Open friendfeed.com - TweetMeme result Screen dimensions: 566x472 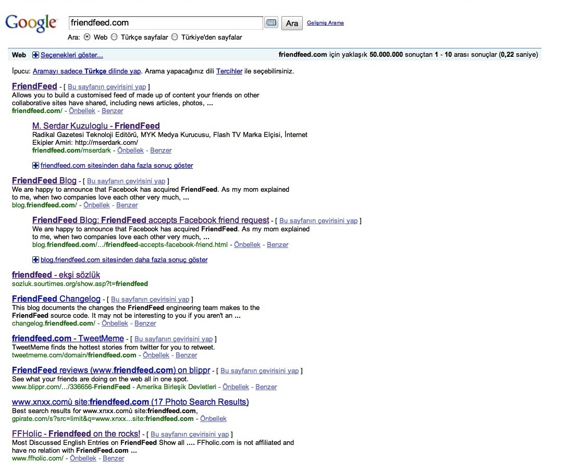(68, 339)
